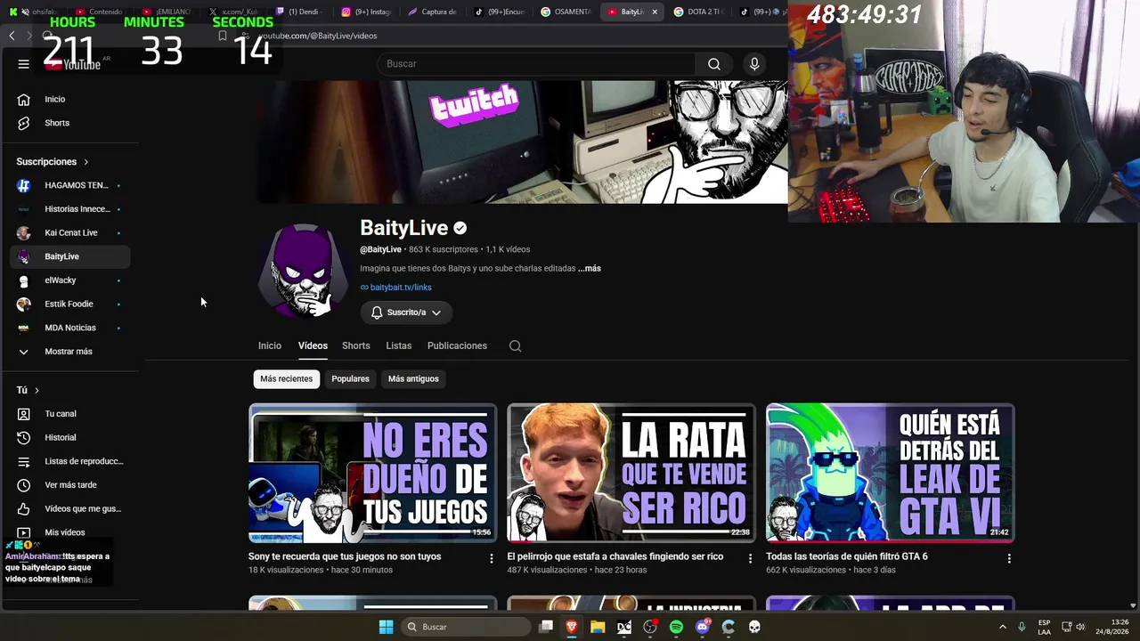Open Discord from the taskbar
The height and width of the screenshot is (641, 1140).
tap(703, 627)
